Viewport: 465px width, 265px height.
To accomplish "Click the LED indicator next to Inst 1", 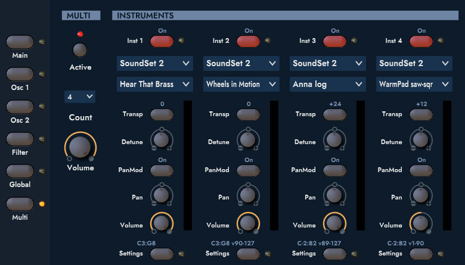I will pos(181,41).
